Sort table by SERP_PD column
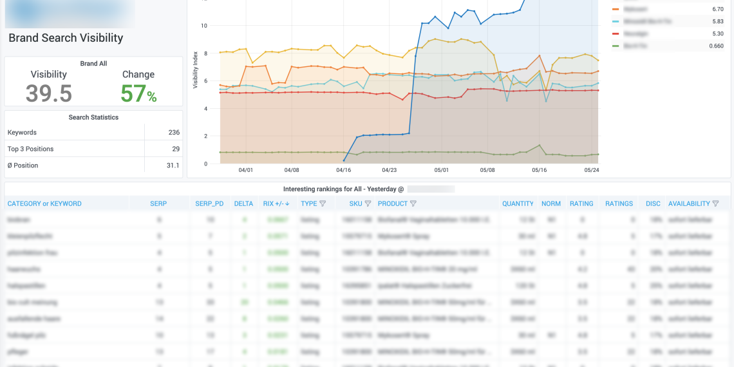Screen dimensions: 734x367 pyautogui.click(x=209, y=203)
